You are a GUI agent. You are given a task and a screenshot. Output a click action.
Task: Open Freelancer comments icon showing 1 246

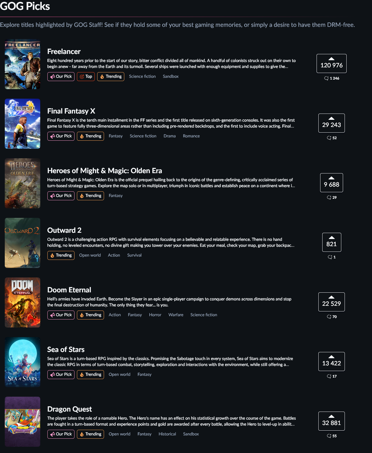(x=331, y=78)
